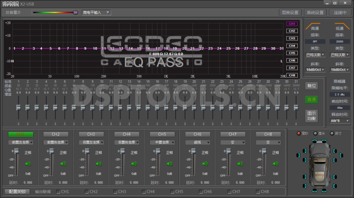Viewport: 354px width, 198px height.
Task: Click the 连接中 connection button
Action: pyautogui.click(x=340, y=13)
